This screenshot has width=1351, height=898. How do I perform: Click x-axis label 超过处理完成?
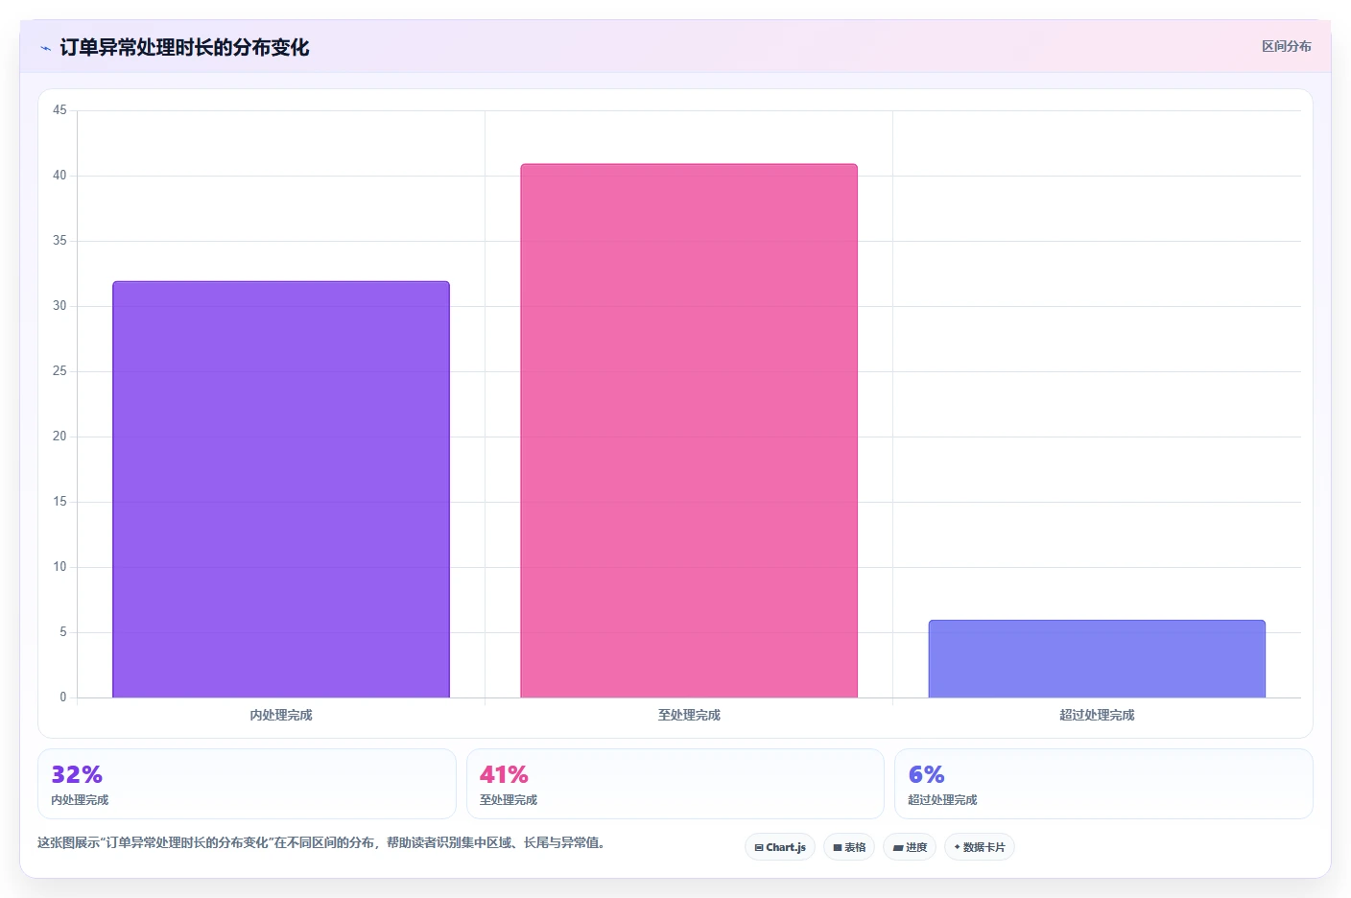point(1097,715)
